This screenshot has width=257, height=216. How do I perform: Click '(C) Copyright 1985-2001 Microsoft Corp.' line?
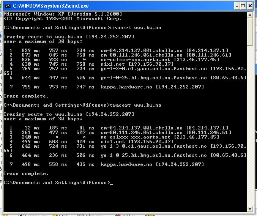click(x=63, y=19)
